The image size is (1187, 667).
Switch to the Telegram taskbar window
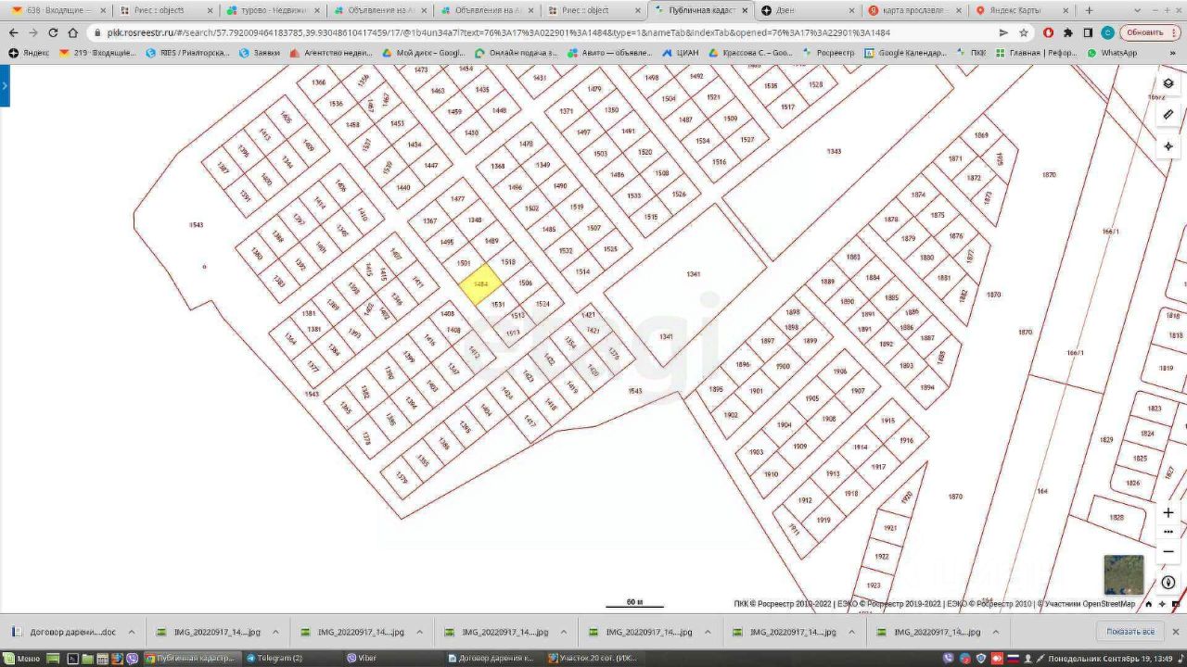(x=275, y=658)
